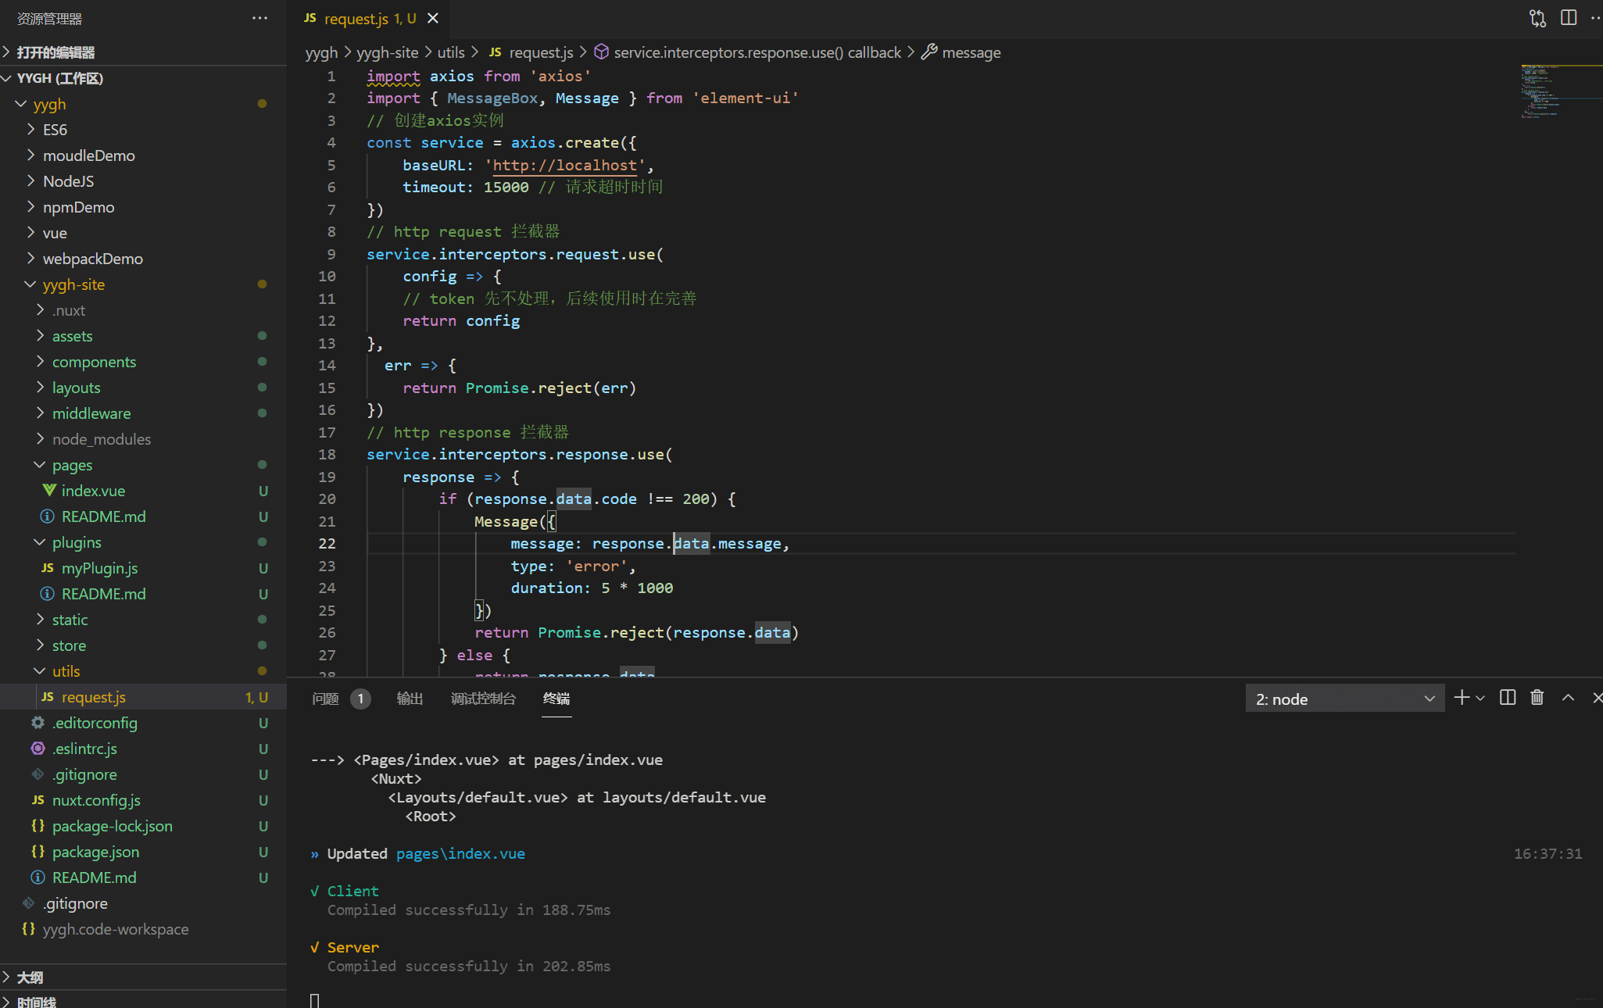This screenshot has width=1603, height=1008.
Task: Expand the 时间线 timeline section
Action: coord(143,1001)
